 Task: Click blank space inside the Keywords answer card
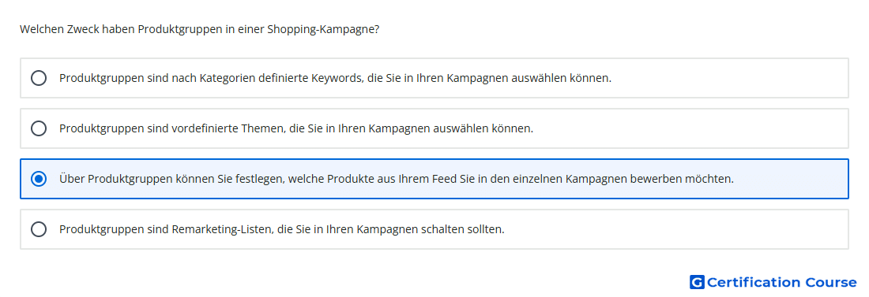coord(732,78)
